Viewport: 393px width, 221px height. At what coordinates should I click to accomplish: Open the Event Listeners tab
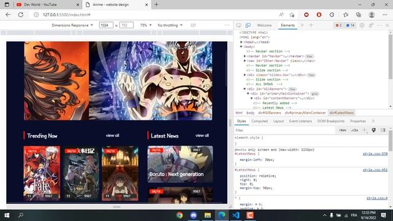(x=300, y=122)
